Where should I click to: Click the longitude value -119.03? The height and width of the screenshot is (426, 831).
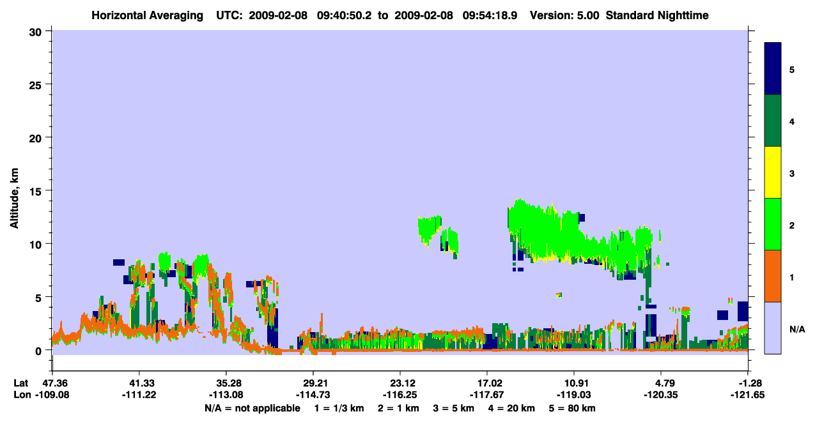[x=574, y=395]
